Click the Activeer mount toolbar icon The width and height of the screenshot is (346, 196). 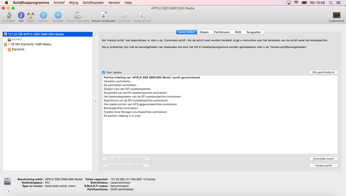[43, 15]
